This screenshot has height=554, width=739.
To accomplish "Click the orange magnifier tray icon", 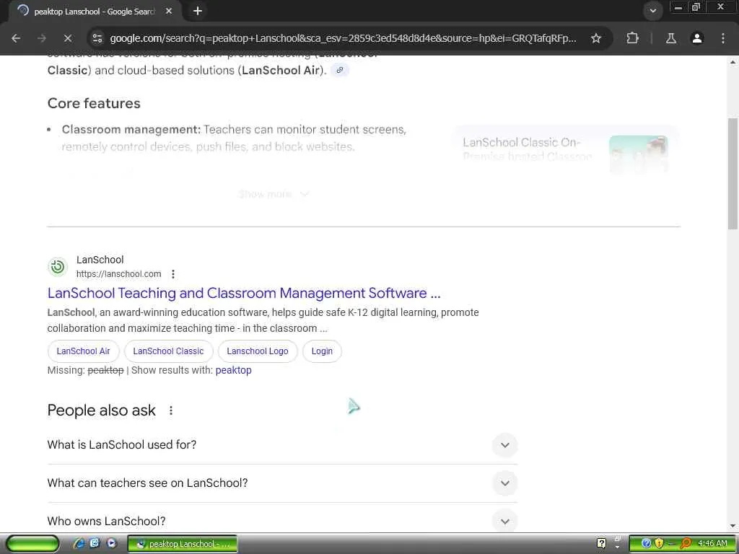I will (x=686, y=543).
